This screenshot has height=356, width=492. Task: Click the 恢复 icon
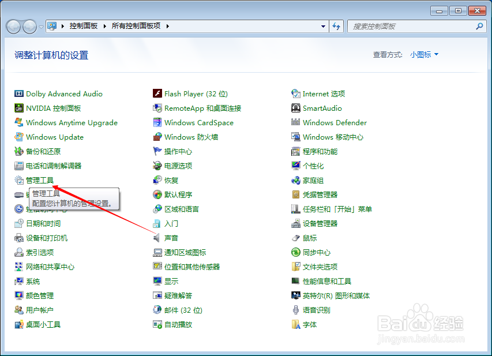click(157, 180)
